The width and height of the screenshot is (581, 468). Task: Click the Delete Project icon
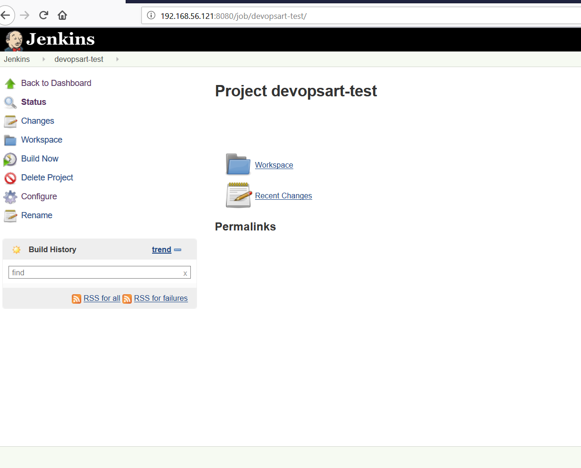click(x=10, y=178)
